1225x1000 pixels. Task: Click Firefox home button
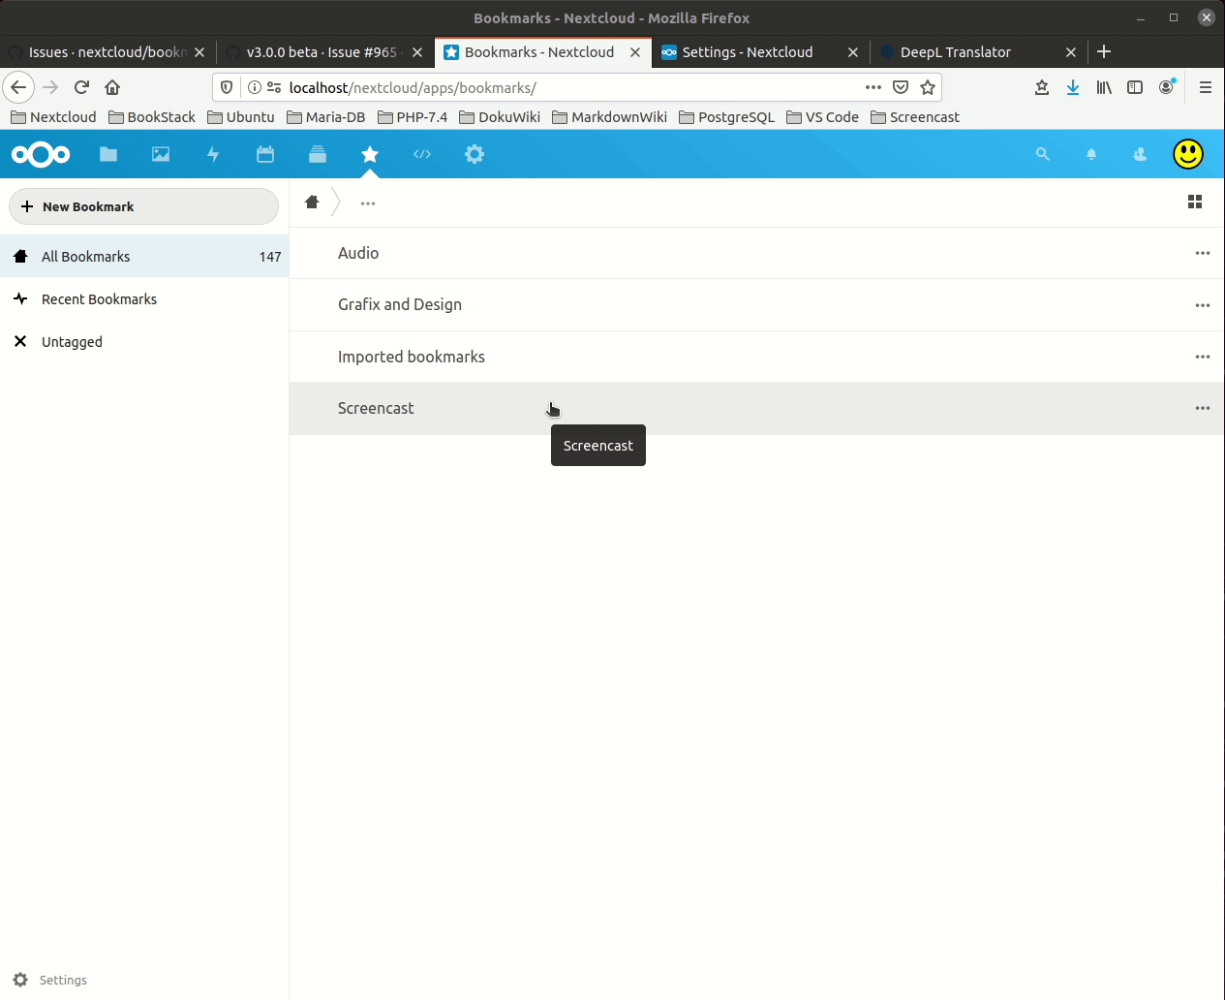coord(112,87)
